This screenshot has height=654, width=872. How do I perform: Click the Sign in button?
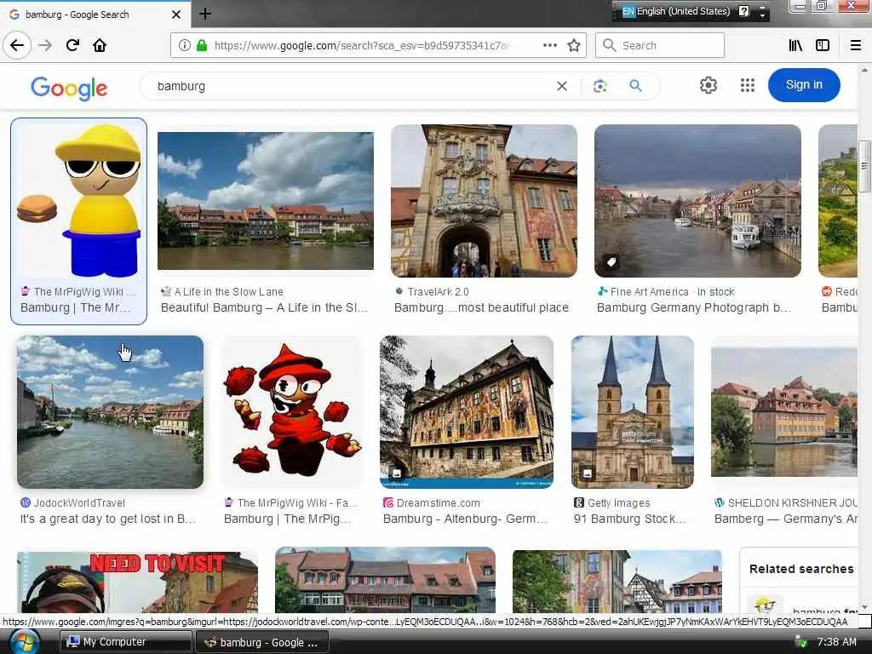tap(804, 85)
